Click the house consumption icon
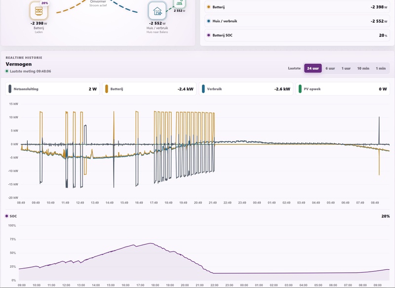Screen dimensions: 395x288 157,10
